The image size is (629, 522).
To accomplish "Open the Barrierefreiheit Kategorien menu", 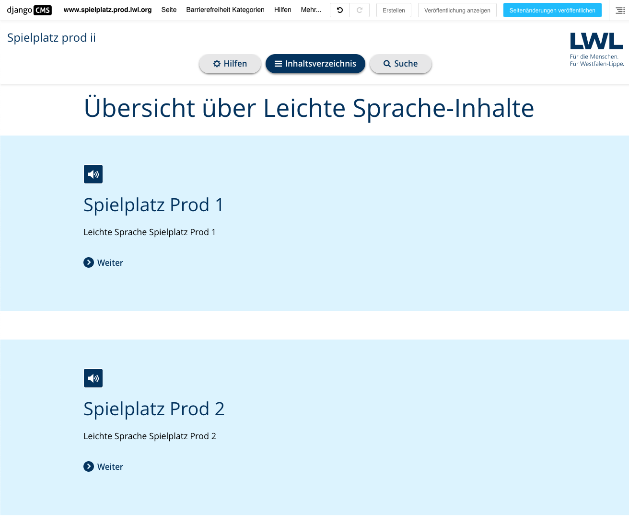I will click(225, 10).
